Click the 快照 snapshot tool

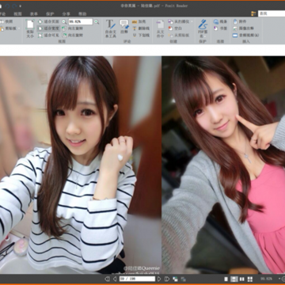coord(6,21)
